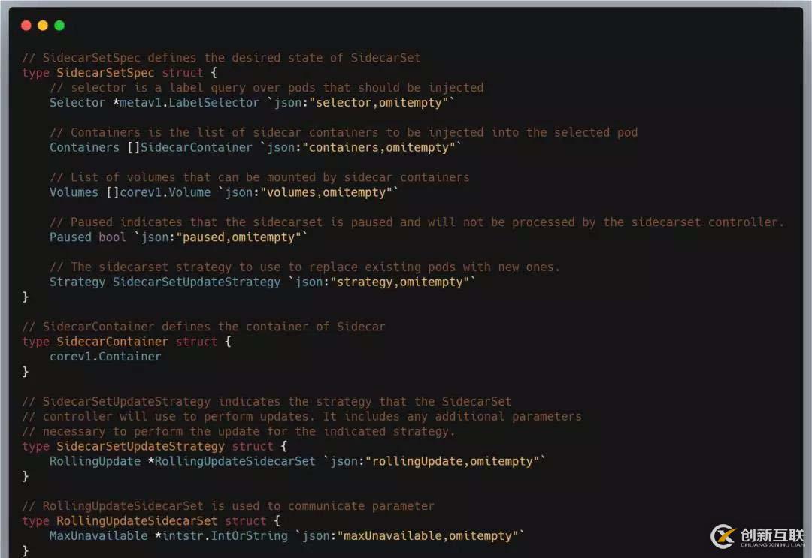Click the MaxUnavailable field name
Screen dimensions: 812x558
coord(98,535)
